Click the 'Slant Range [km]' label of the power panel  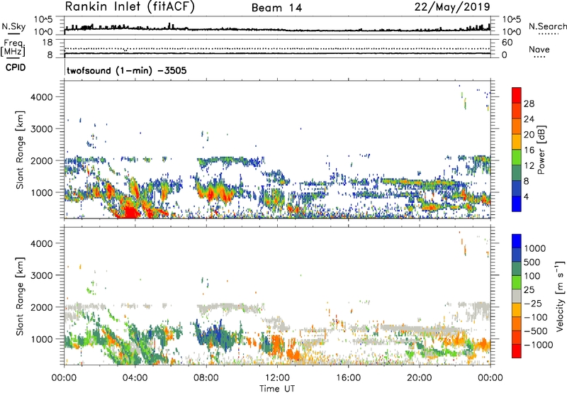click(20, 150)
